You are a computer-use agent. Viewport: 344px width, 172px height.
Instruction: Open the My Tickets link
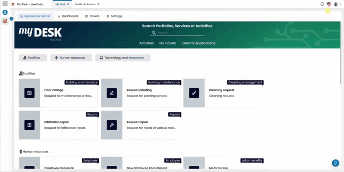point(168,43)
